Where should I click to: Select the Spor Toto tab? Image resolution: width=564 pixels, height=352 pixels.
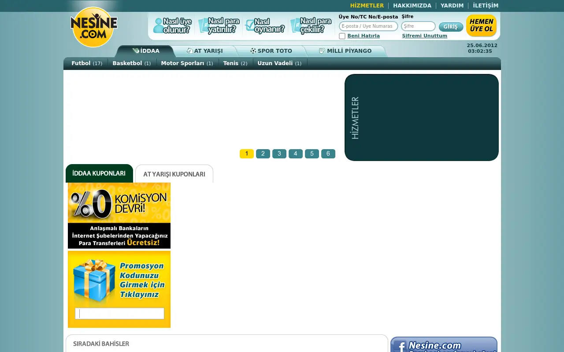(x=271, y=51)
